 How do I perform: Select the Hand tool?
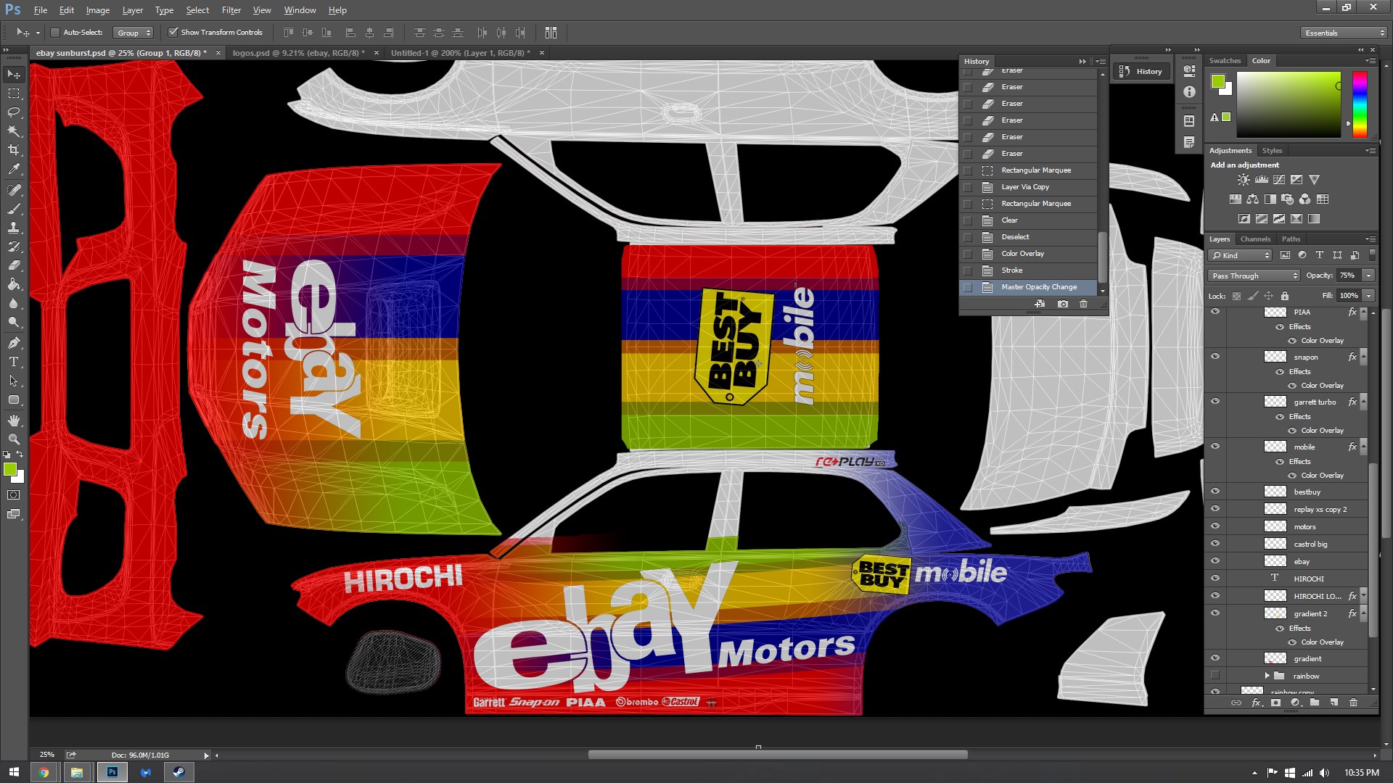pos(14,420)
